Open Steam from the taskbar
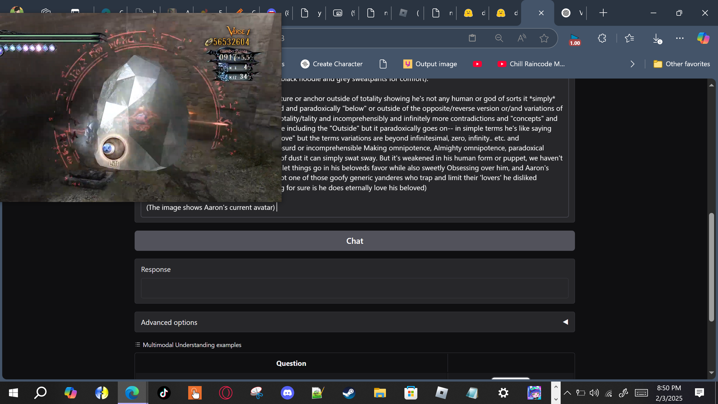 click(x=349, y=392)
